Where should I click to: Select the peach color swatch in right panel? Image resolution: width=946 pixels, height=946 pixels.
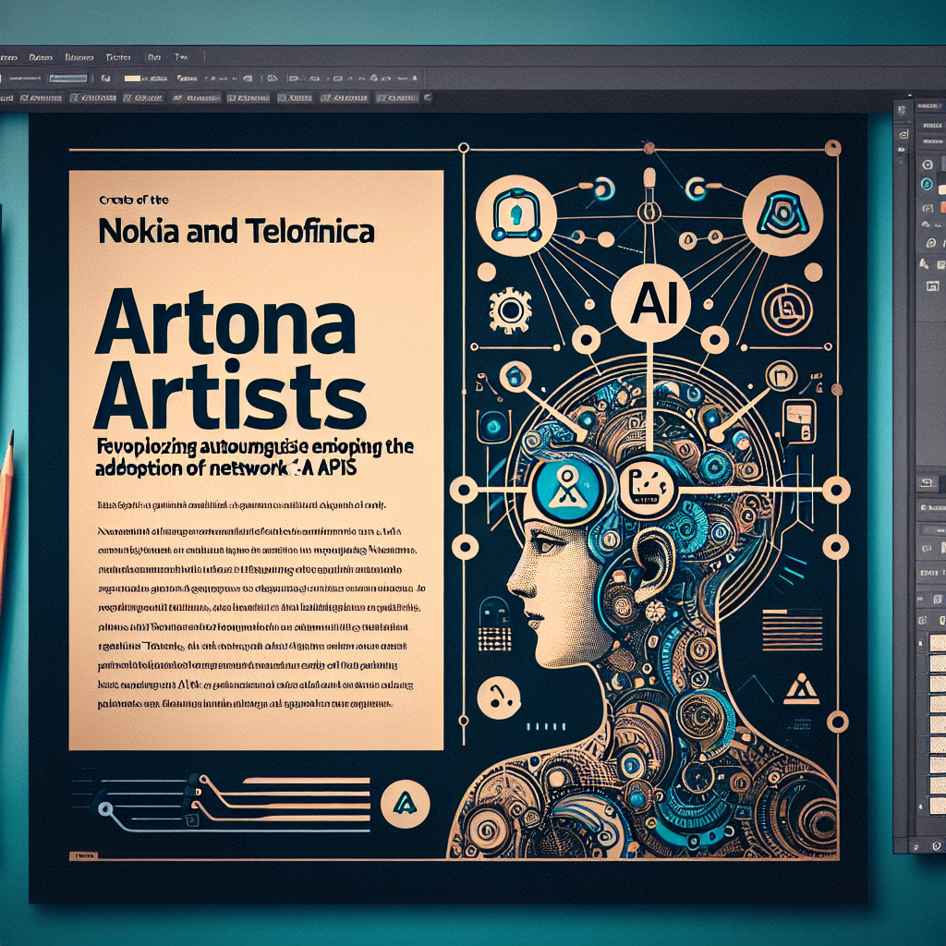[x=940, y=188]
